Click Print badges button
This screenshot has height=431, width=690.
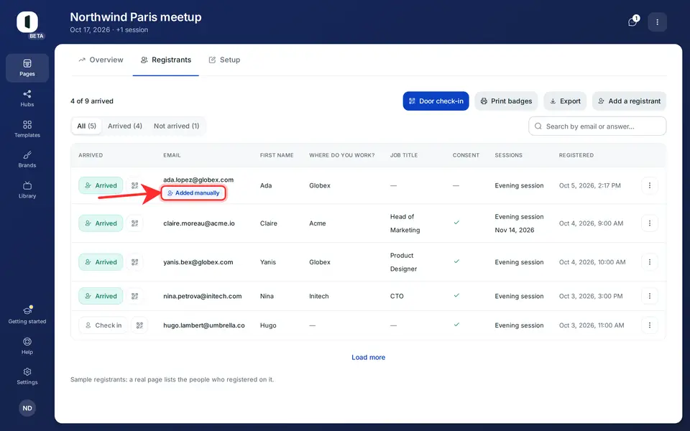[x=506, y=101]
